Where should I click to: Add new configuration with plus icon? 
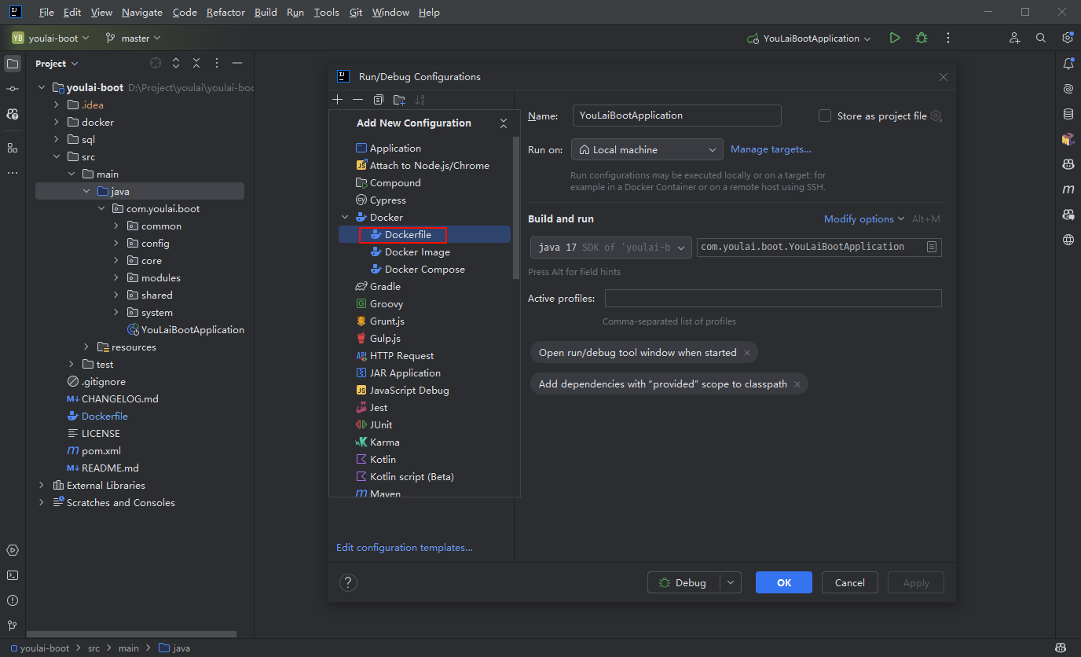tap(338, 100)
